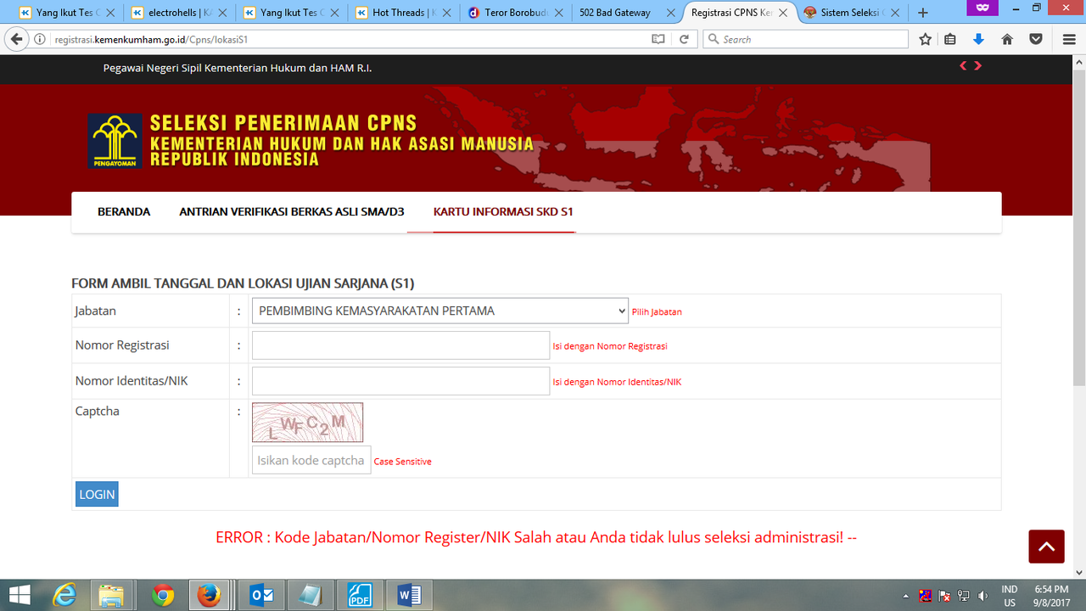Viewport: 1086px width, 611px height.
Task: Click the browser Back arrow button
Action: [x=16, y=39]
